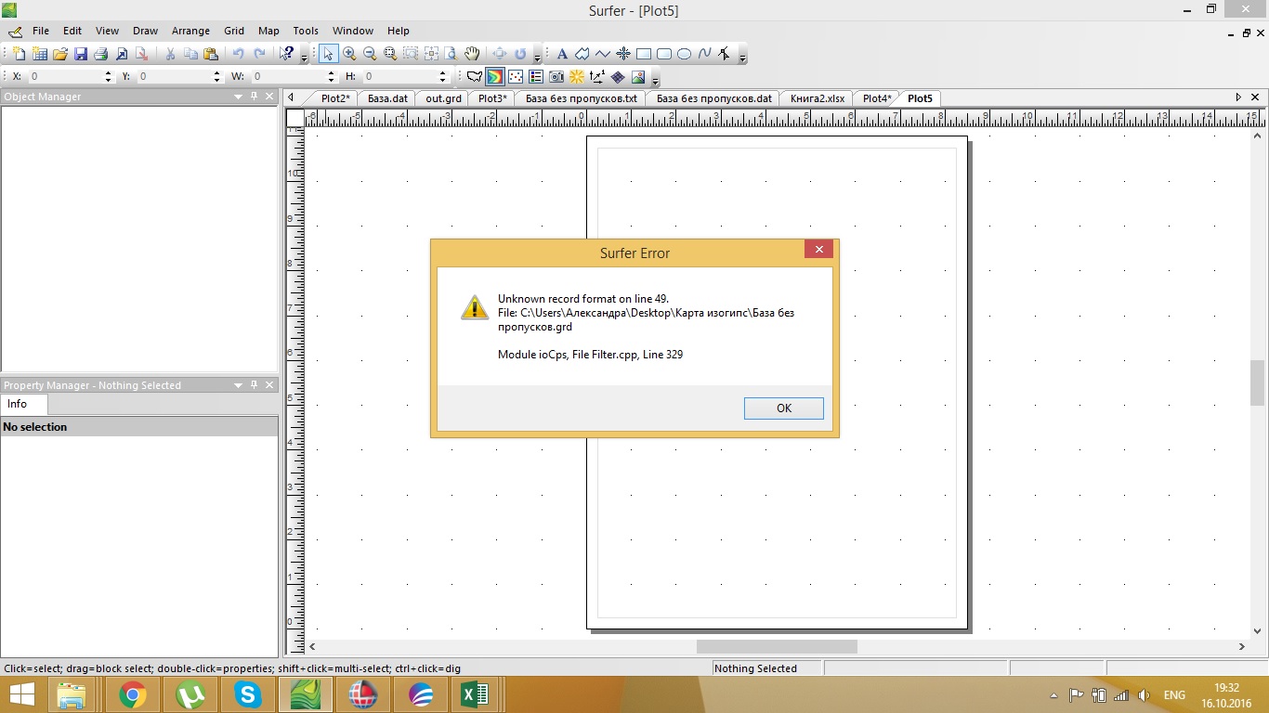
Task: Click the vertical scrollbar thumb
Action: point(1258,383)
